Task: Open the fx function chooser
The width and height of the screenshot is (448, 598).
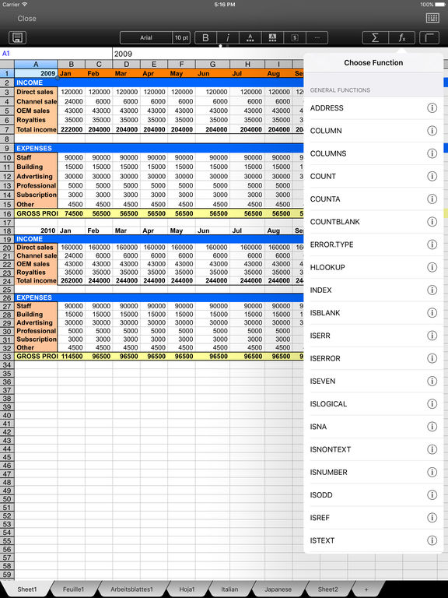Action: pyautogui.click(x=402, y=37)
